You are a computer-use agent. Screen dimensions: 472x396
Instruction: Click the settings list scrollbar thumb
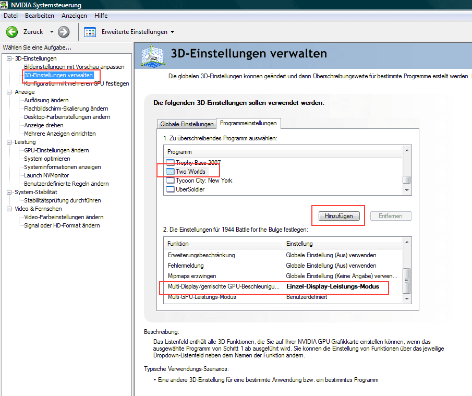[407, 281]
